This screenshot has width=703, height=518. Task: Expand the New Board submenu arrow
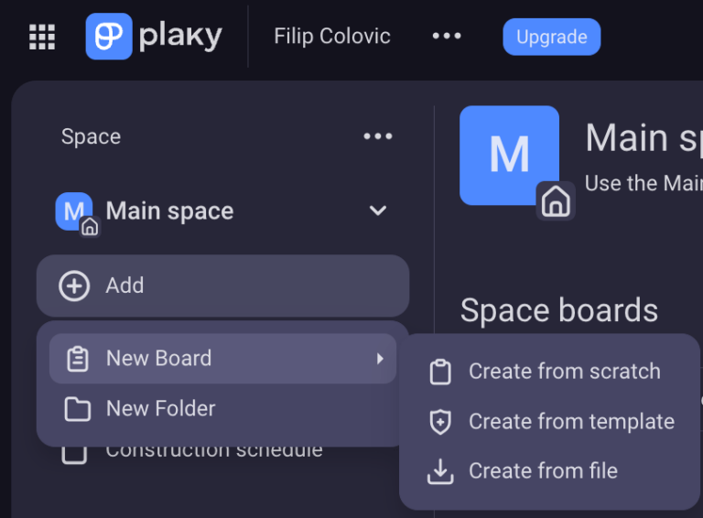pyautogui.click(x=380, y=359)
